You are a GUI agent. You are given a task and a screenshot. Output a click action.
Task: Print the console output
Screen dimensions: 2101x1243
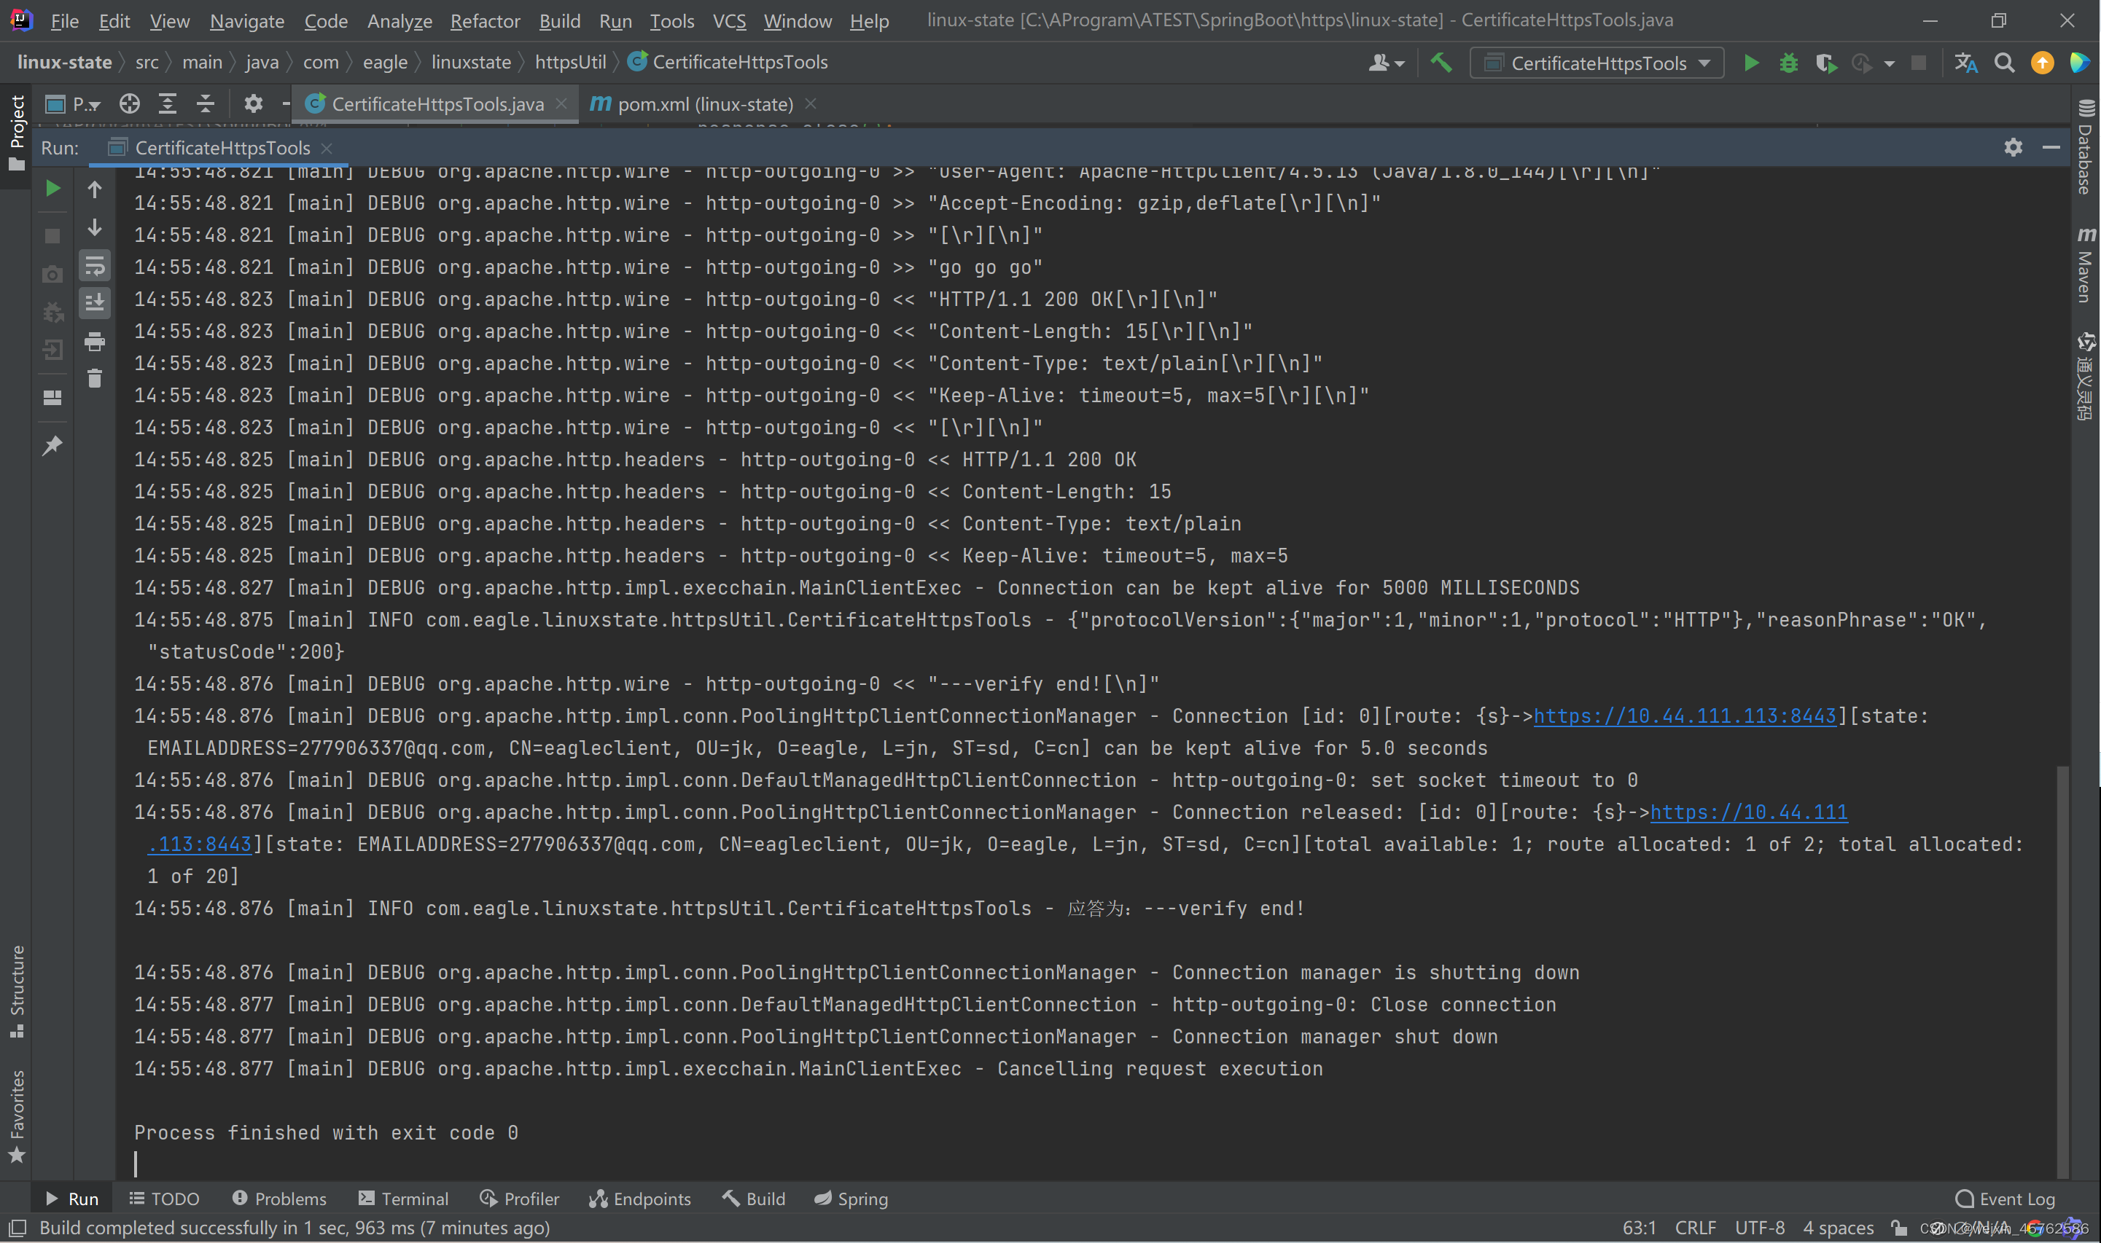click(94, 342)
